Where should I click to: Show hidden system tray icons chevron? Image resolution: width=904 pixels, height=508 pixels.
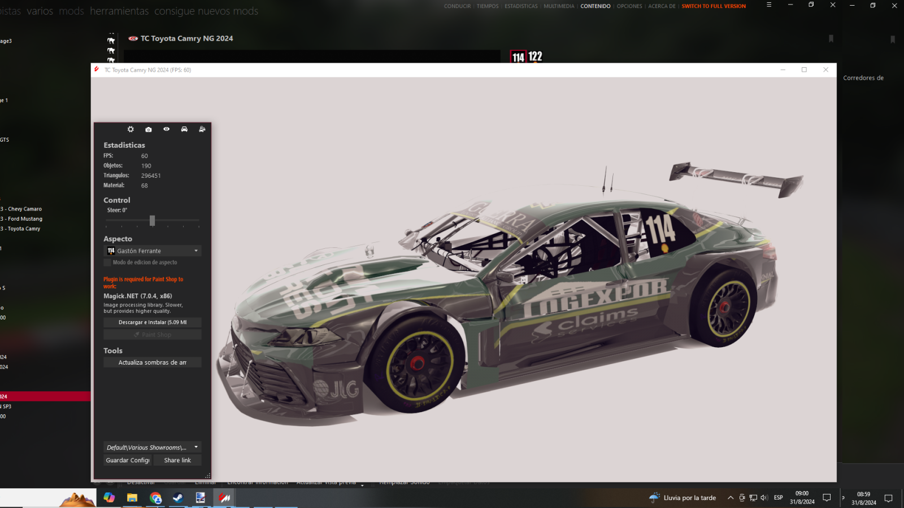coord(731,497)
